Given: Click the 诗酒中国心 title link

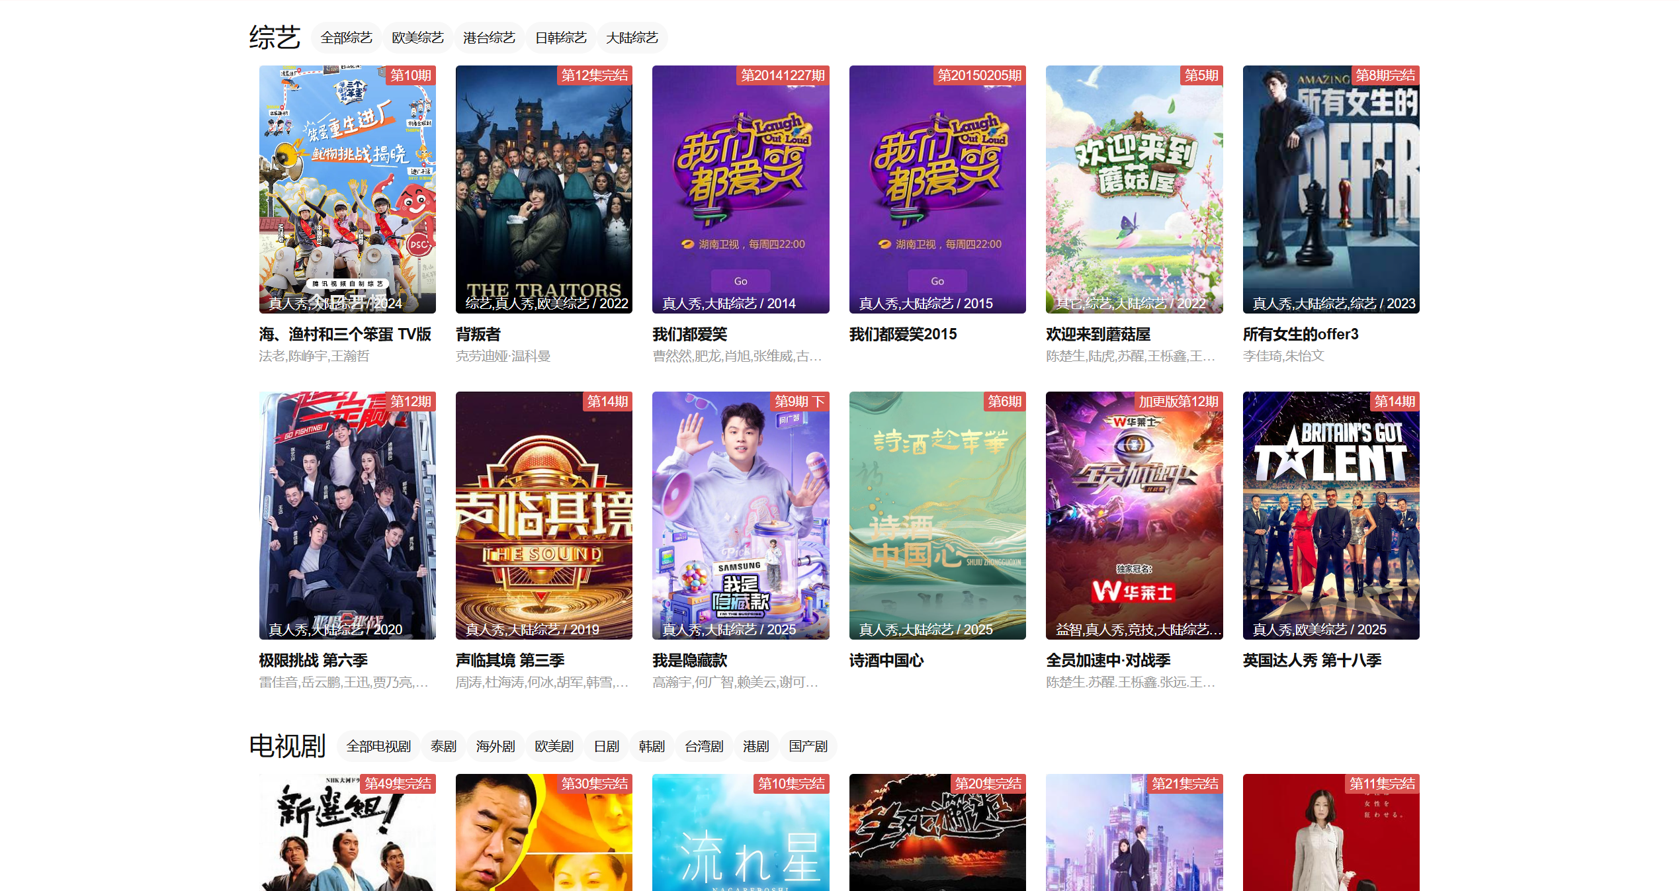Looking at the screenshot, I should click(886, 660).
